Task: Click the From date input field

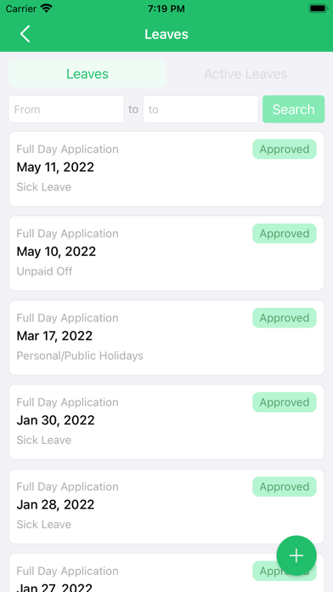Action: 66,109
